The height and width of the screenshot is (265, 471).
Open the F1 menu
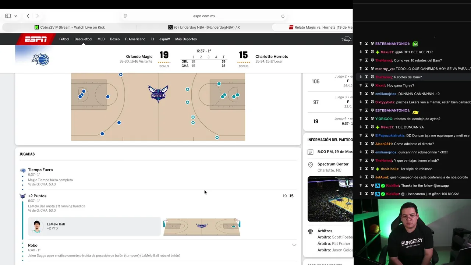pyautogui.click(x=152, y=39)
